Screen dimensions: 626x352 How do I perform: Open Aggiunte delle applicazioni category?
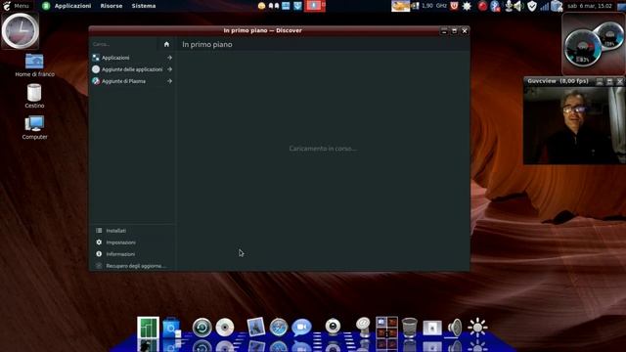[133, 69]
